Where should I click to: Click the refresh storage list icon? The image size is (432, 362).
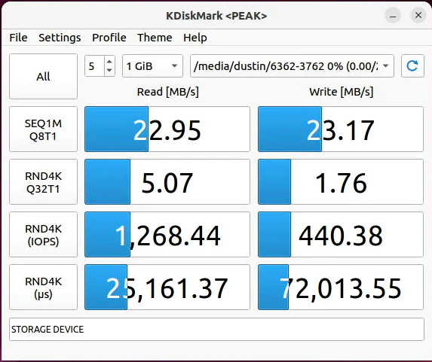(x=412, y=66)
